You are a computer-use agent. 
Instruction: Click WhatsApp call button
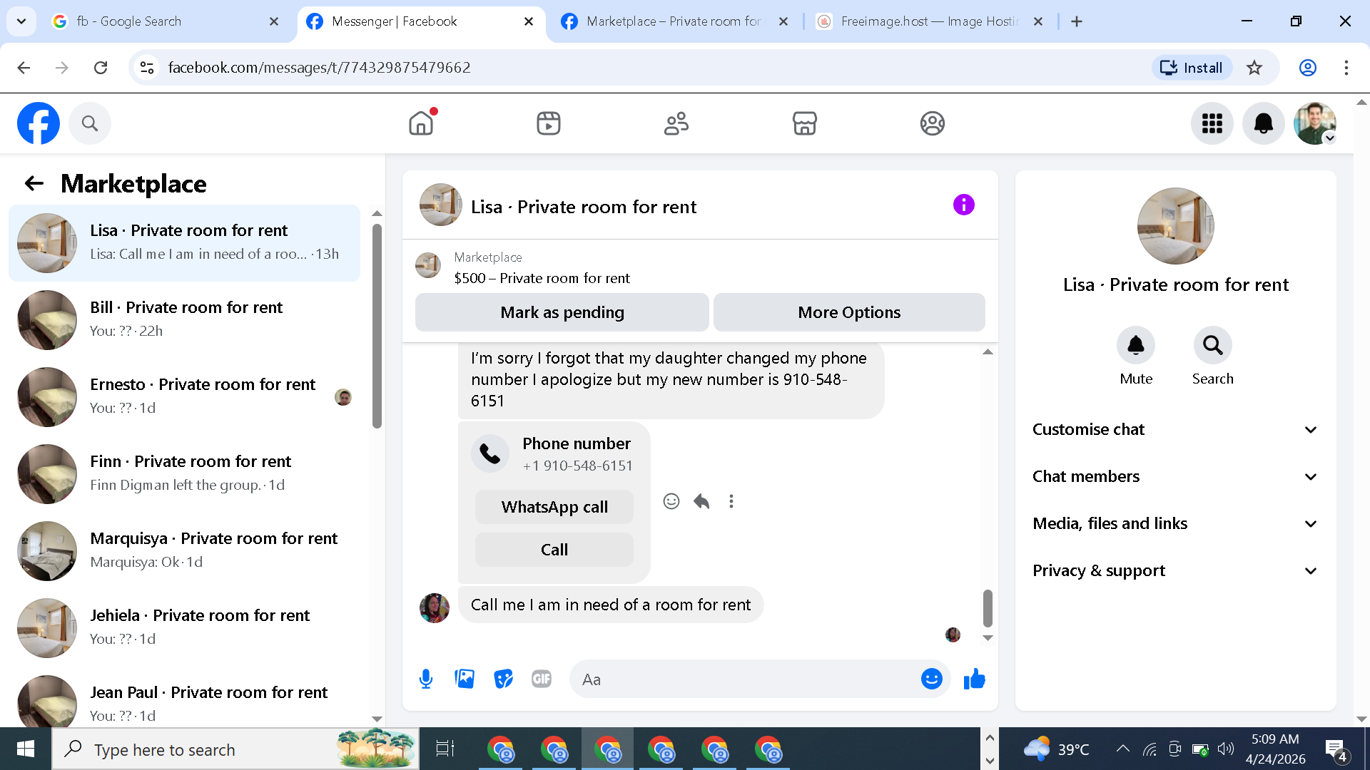click(554, 507)
